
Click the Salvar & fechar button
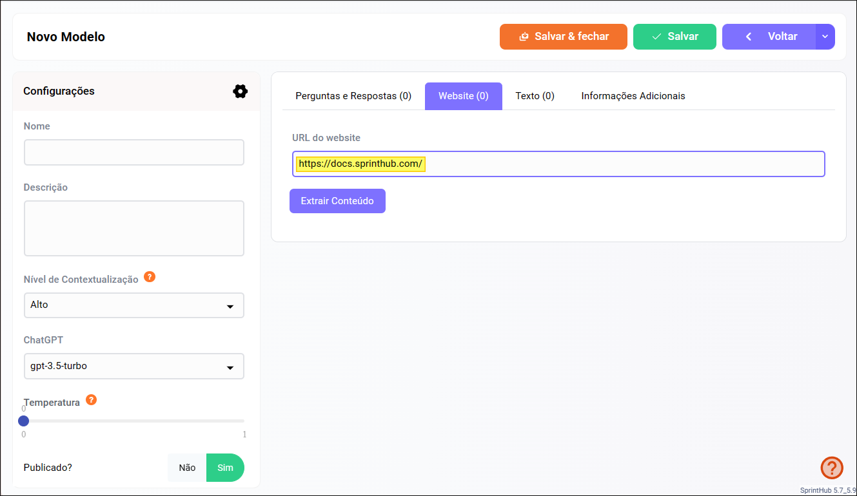pyautogui.click(x=563, y=37)
